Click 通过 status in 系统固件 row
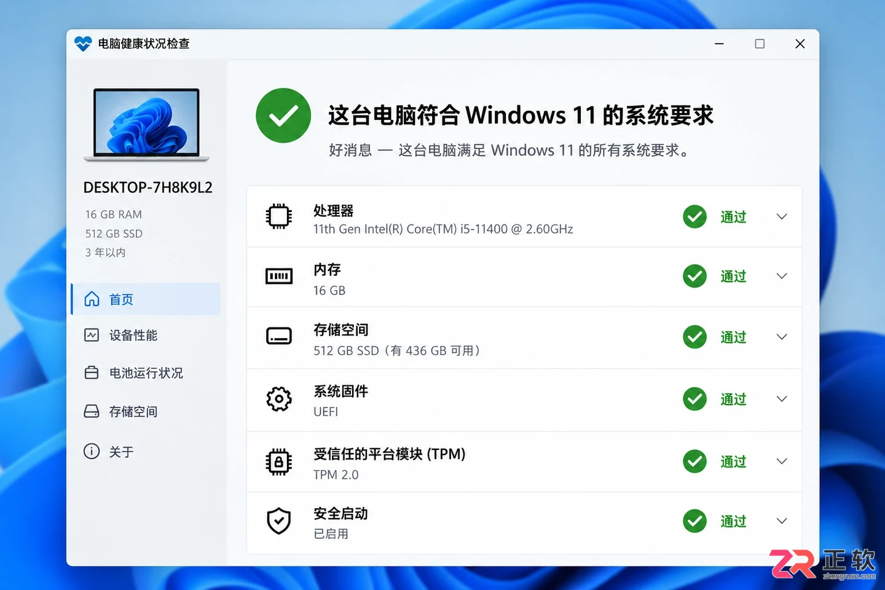This screenshot has height=590, width=885. pos(733,399)
